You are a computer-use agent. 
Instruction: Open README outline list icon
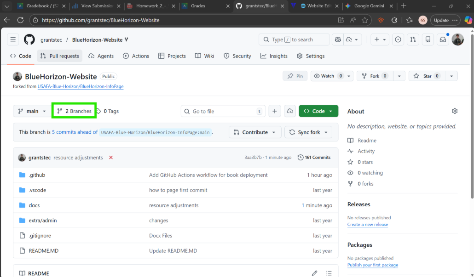point(329,273)
